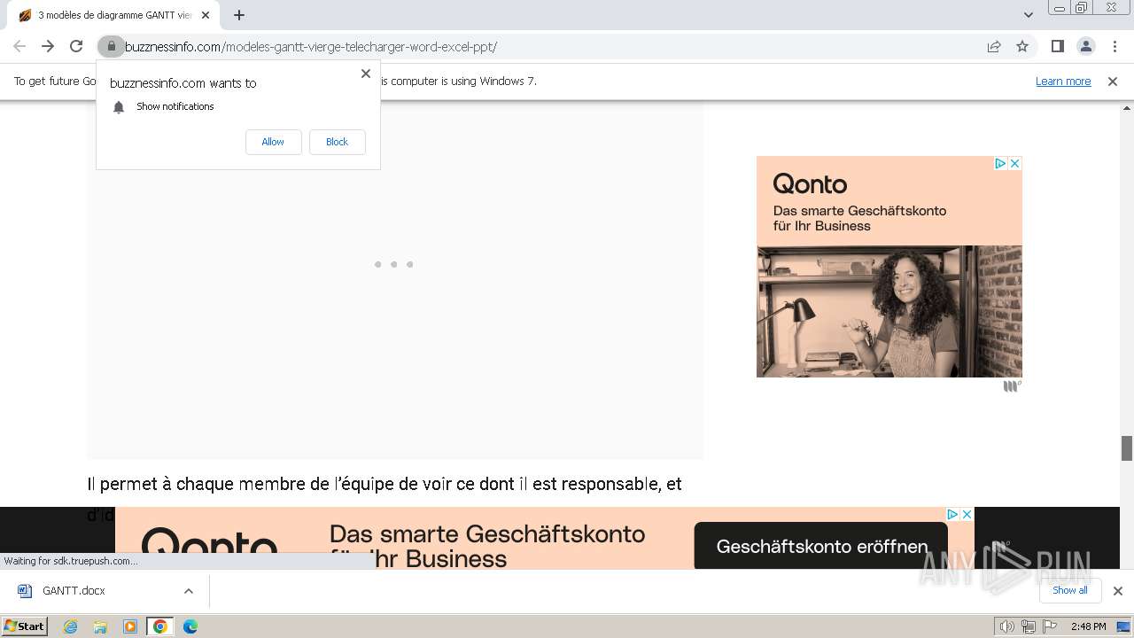Screen dimensions: 1134x638
Task: Open clock showing 2:48 PM
Action: pos(1088,626)
